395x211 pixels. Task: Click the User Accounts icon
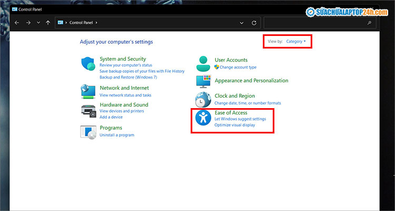pyautogui.click(x=203, y=63)
